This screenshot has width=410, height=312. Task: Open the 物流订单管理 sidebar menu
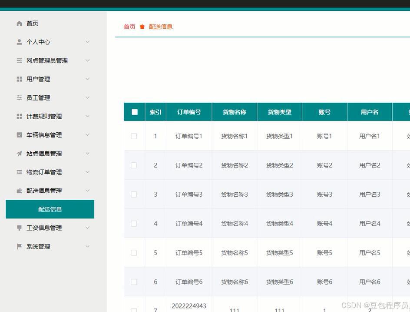50,172
